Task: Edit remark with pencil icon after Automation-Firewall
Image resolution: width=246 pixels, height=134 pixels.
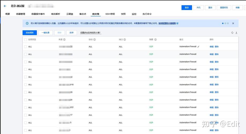Action: (199, 47)
